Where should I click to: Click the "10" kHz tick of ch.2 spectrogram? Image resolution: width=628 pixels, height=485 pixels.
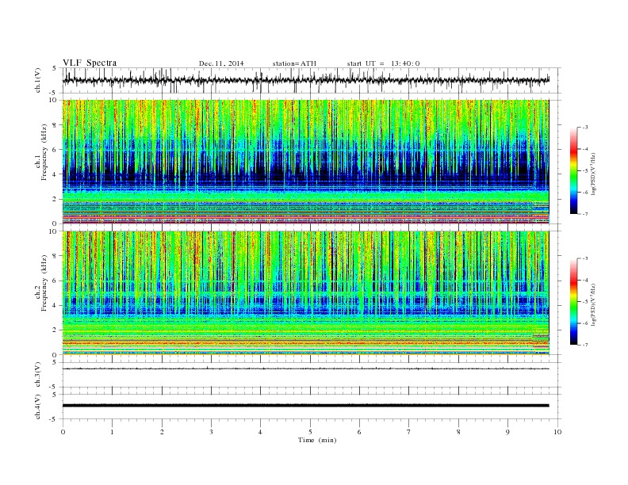point(54,231)
